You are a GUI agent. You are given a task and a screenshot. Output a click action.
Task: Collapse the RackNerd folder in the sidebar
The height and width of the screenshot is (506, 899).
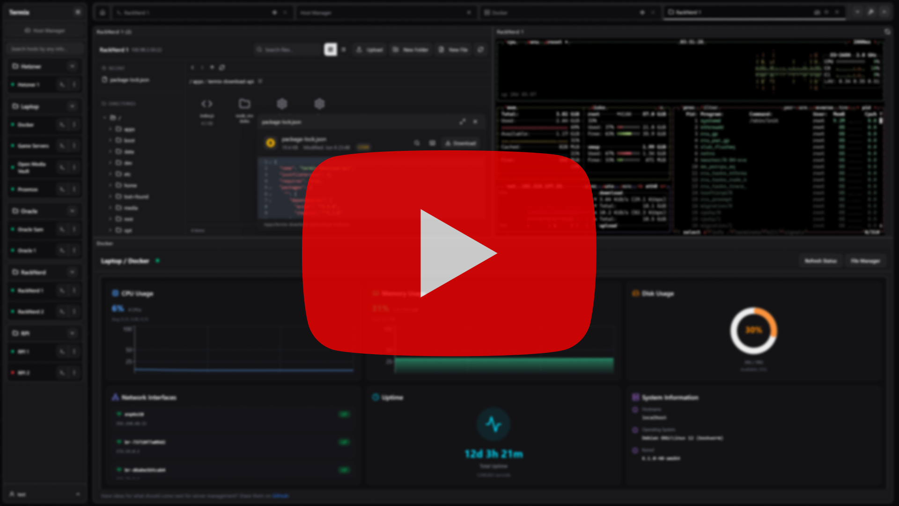pyautogui.click(x=72, y=272)
